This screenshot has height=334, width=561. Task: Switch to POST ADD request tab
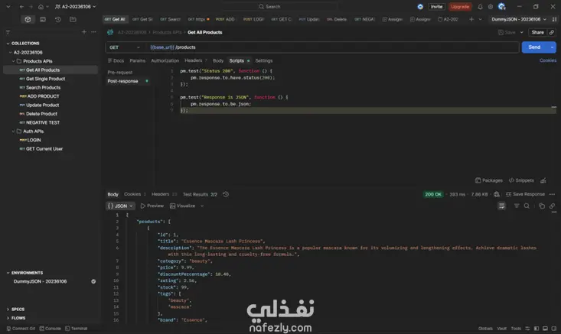pyautogui.click(x=225, y=19)
